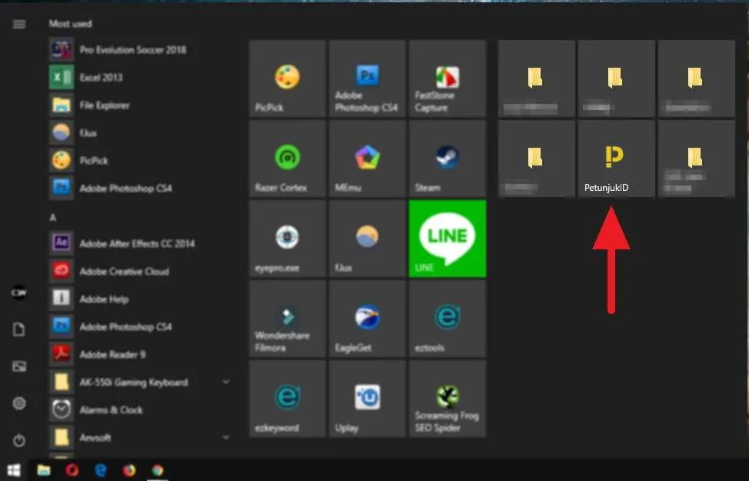Launch Adobe Reader 9
Screen dimensions: 749x481
(138, 355)
